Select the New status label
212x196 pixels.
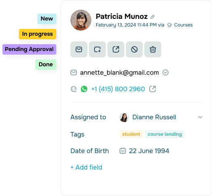[47, 19]
